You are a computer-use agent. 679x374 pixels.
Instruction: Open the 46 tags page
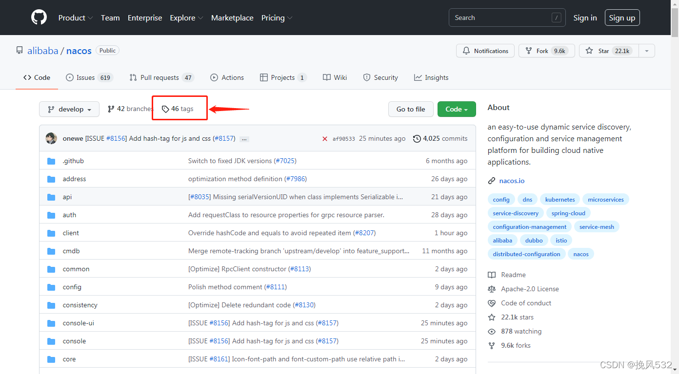pos(178,109)
